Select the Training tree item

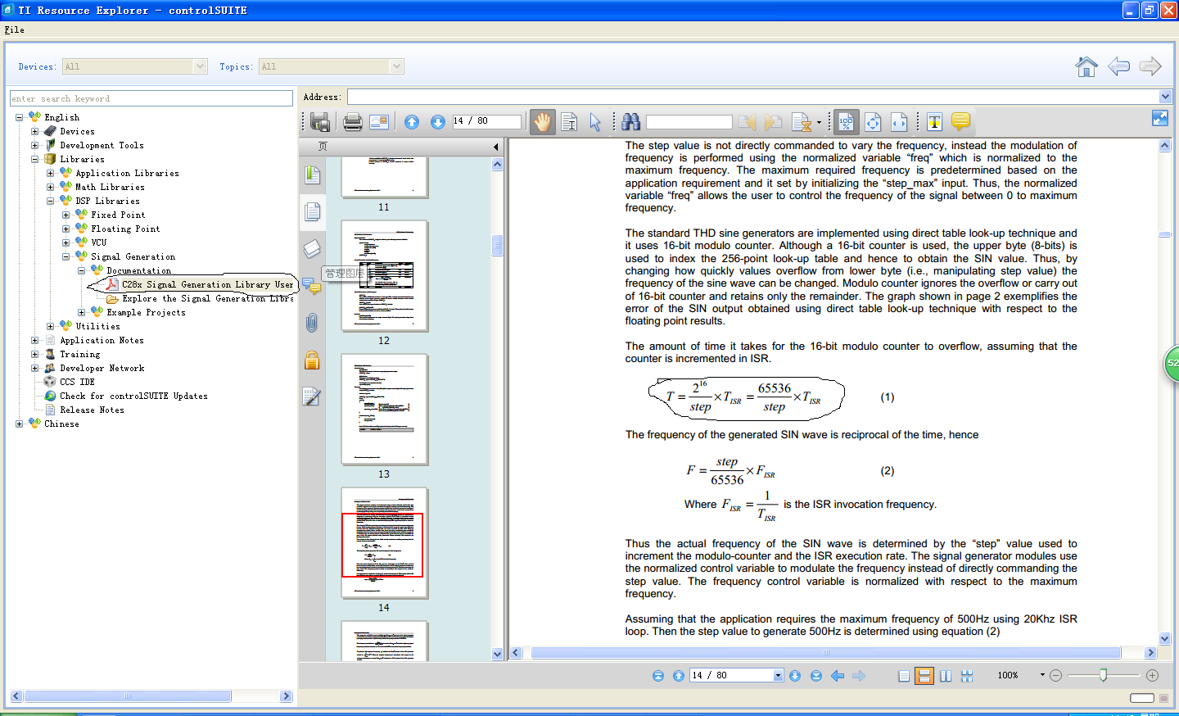(80, 354)
